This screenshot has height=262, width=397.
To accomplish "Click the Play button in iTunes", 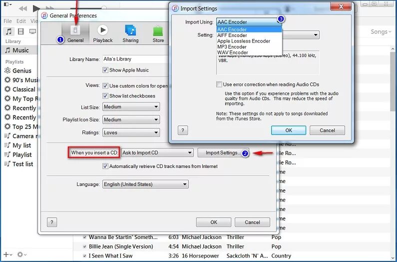I will (x=35, y=8).
